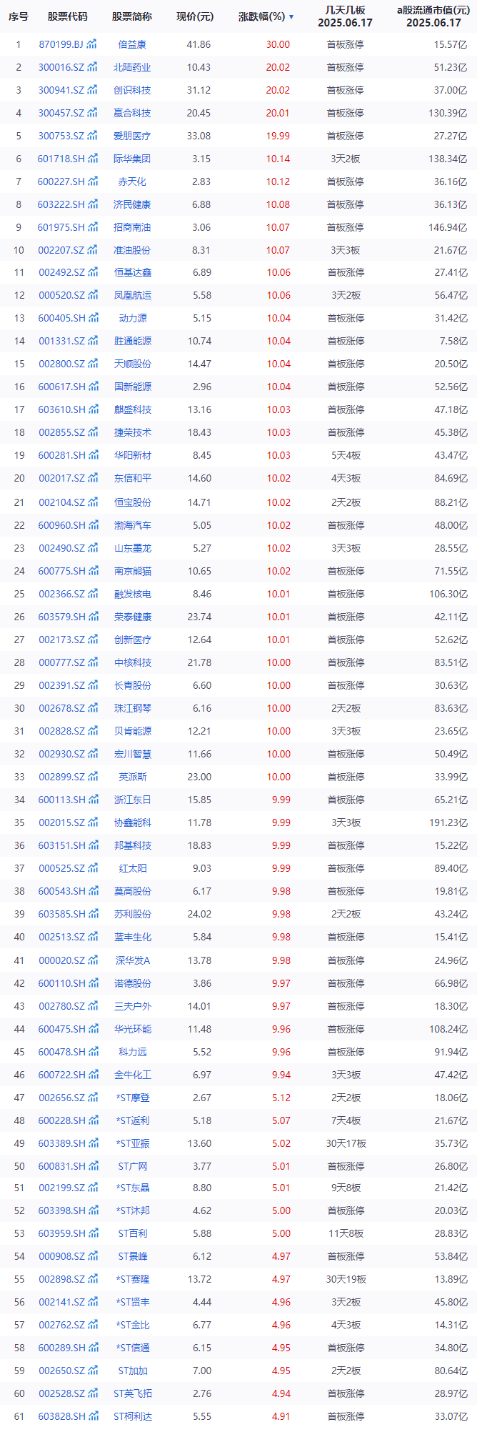
Task: Open chart icon next to 600478.SH
Action: point(93,1052)
